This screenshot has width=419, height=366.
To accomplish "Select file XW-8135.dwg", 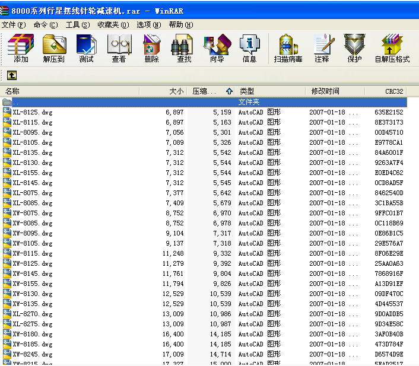I will point(33,304).
